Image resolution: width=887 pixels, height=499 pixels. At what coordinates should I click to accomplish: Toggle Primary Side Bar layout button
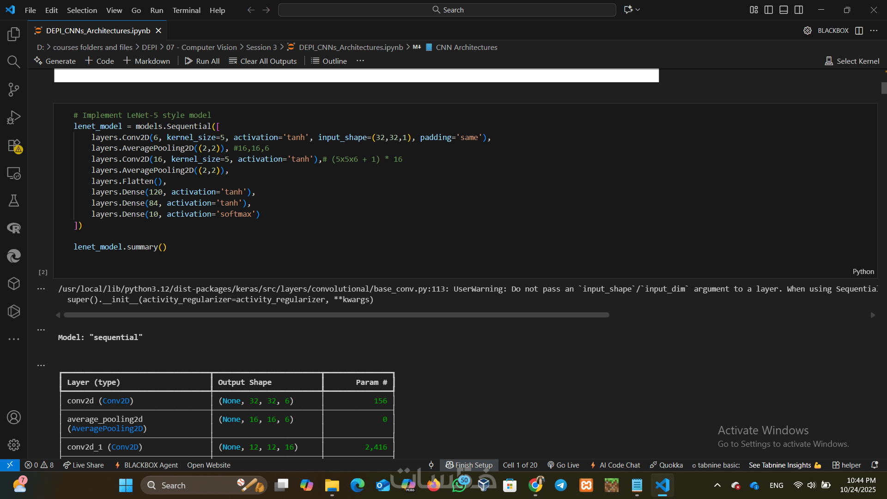(x=769, y=10)
